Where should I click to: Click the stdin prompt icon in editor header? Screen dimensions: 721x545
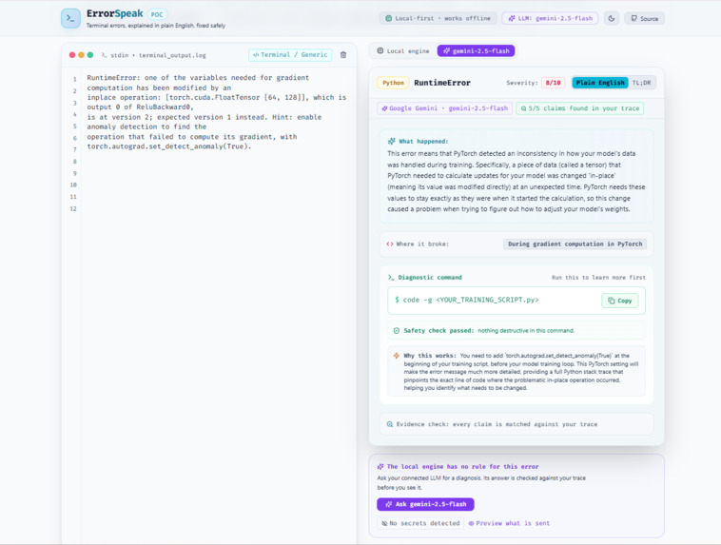[x=104, y=55]
